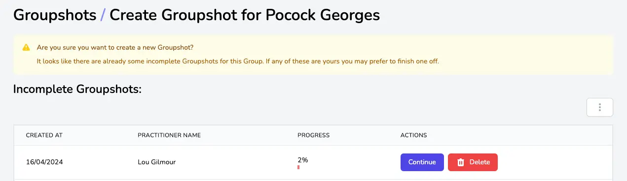Click the Incomplete Groupshots heading

77,89
